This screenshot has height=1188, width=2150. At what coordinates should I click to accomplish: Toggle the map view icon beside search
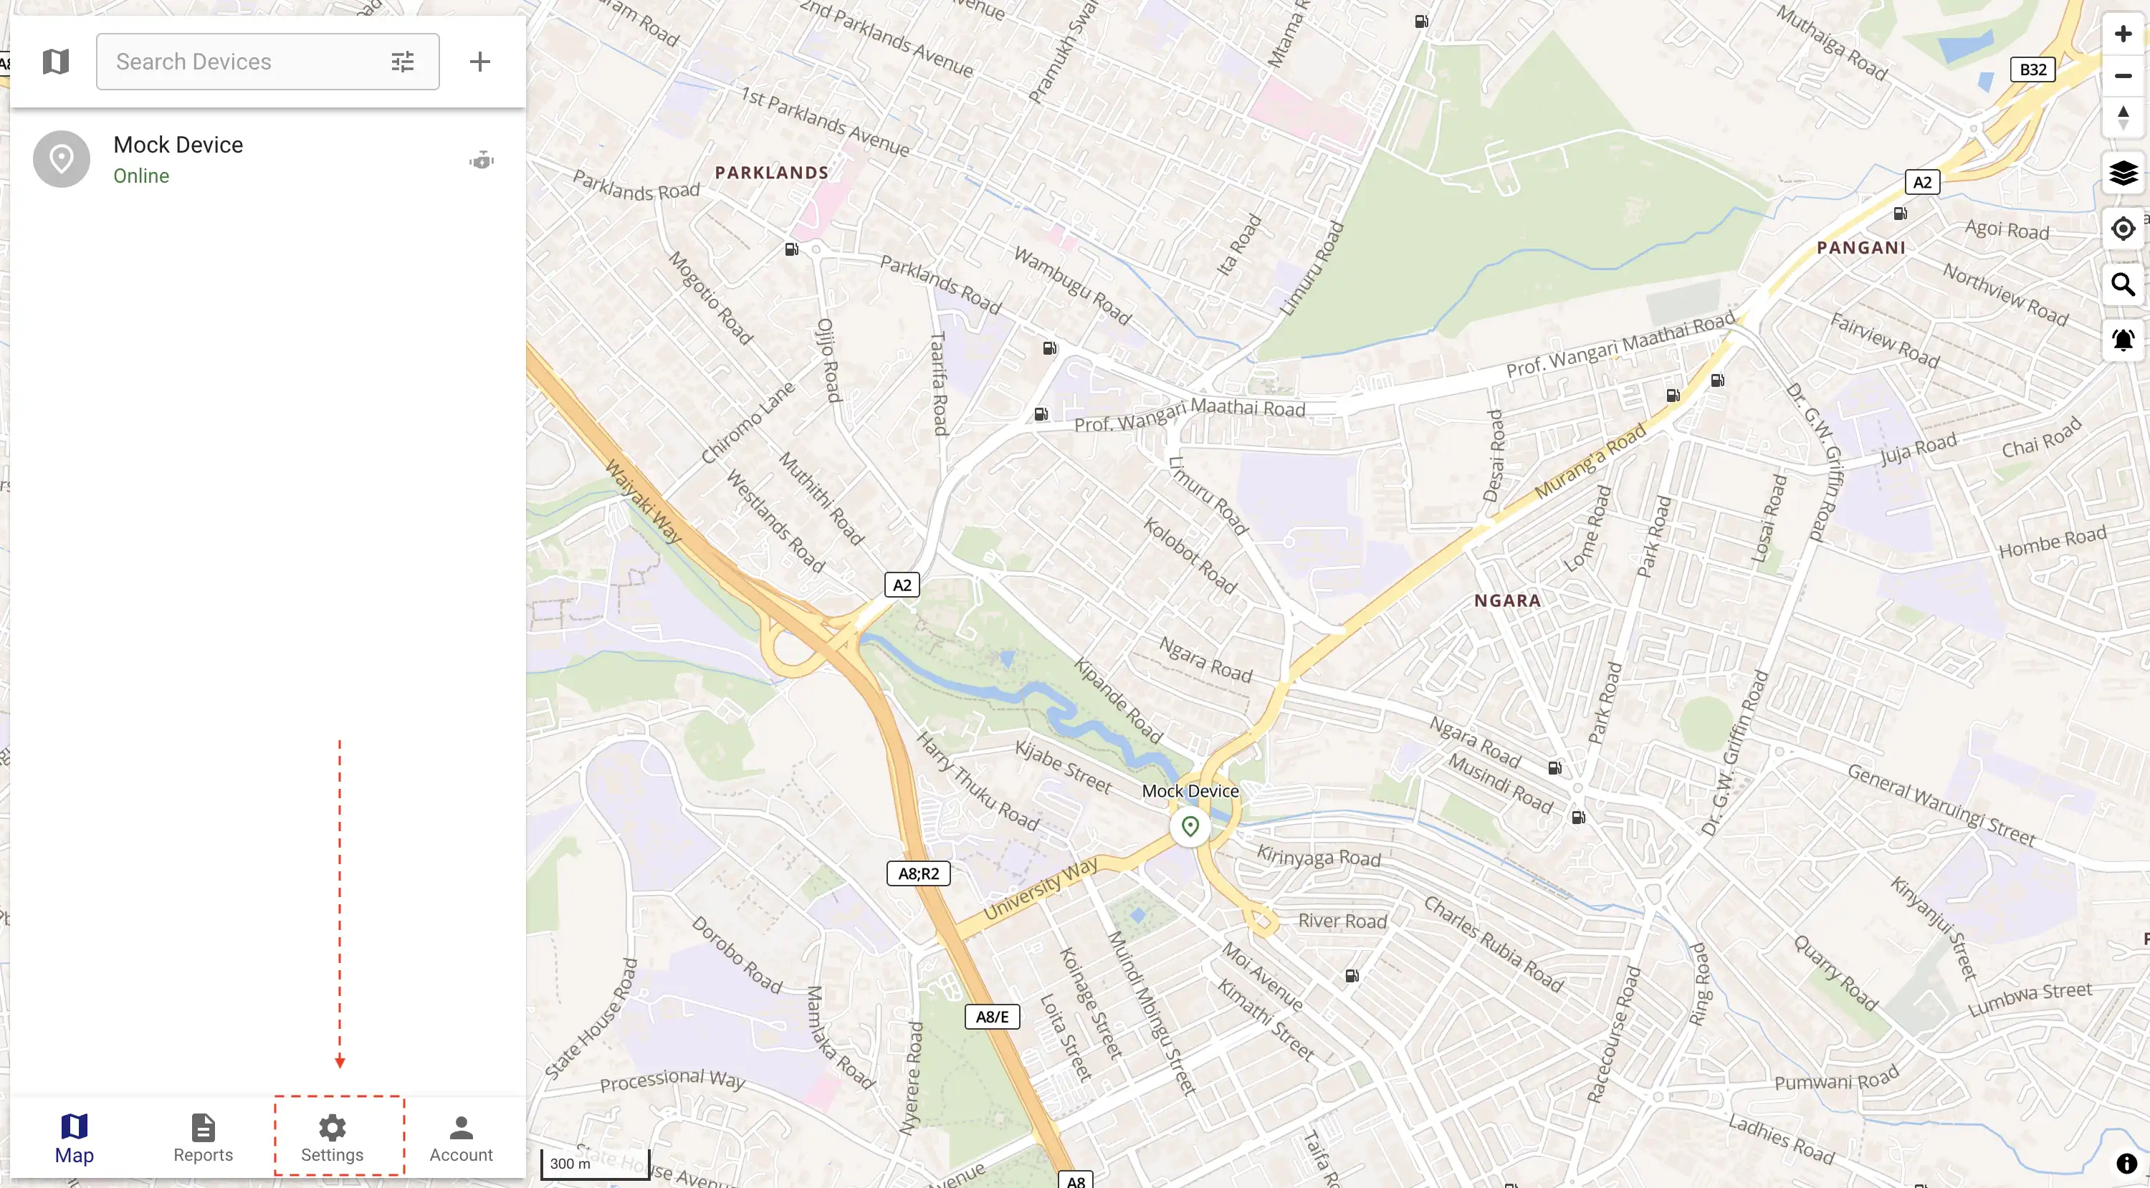click(56, 61)
